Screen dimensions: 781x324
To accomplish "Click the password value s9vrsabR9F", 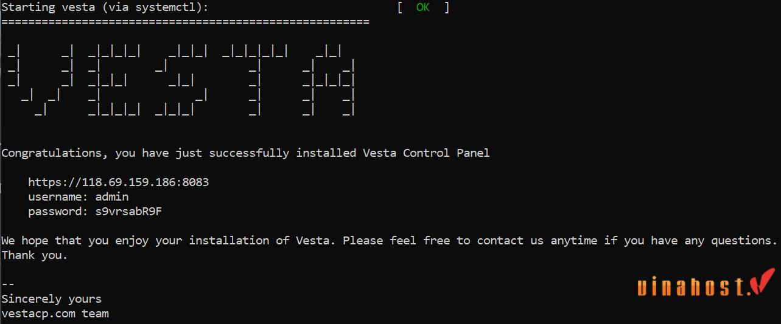I will tap(128, 212).
